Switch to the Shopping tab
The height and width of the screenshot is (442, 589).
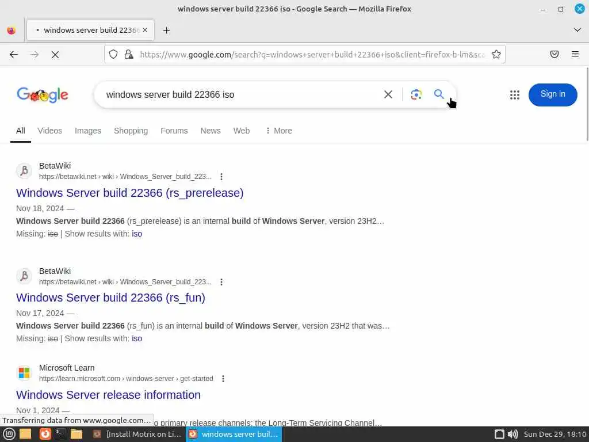pyautogui.click(x=131, y=131)
